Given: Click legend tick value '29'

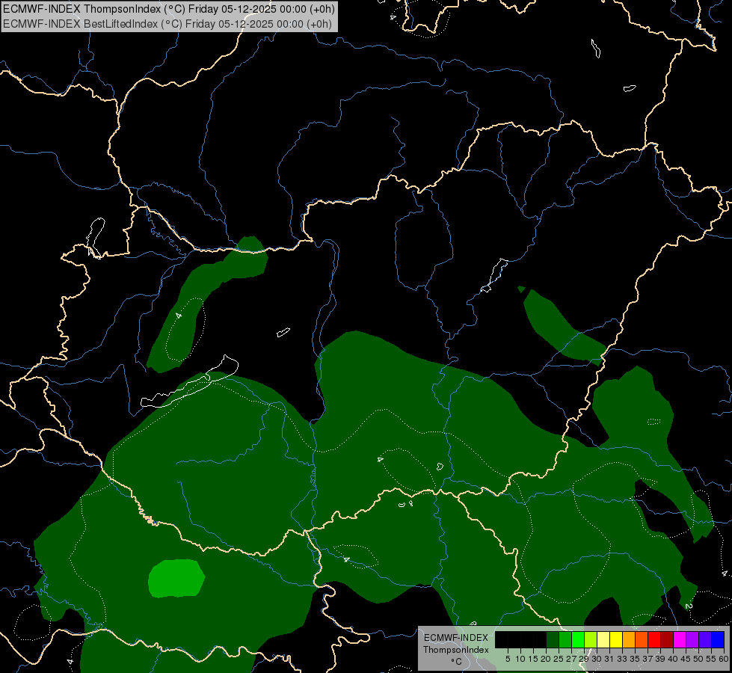Looking at the screenshot, I should pos(584,659).
